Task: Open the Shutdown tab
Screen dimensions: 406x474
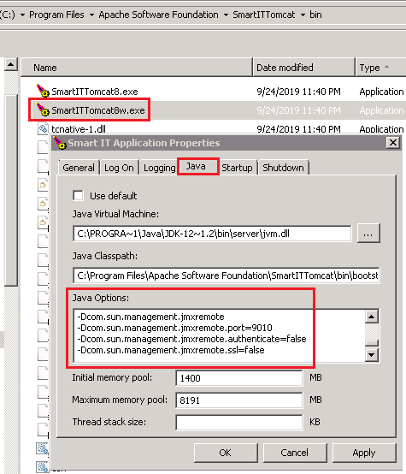Action: 283,168
